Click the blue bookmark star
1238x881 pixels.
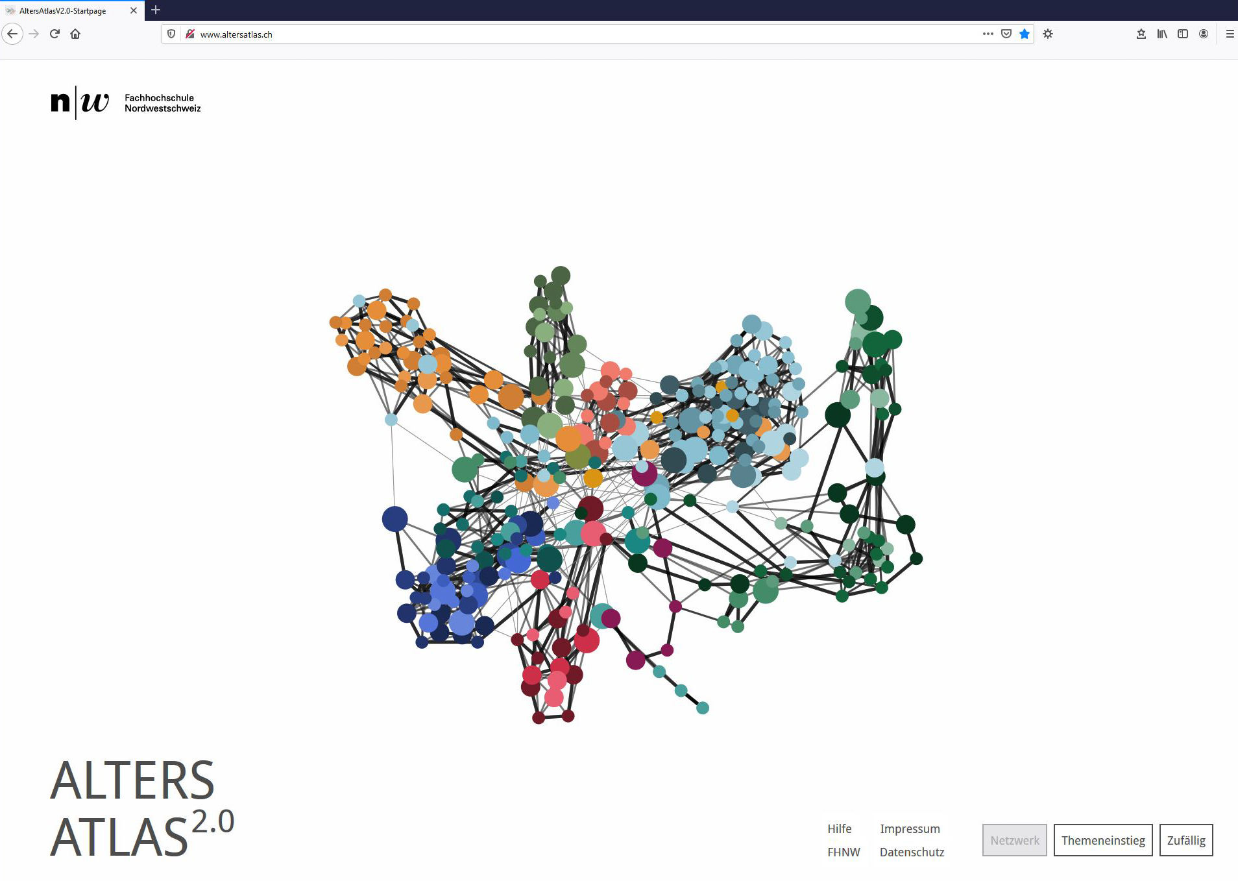[x=1024, y=34]
